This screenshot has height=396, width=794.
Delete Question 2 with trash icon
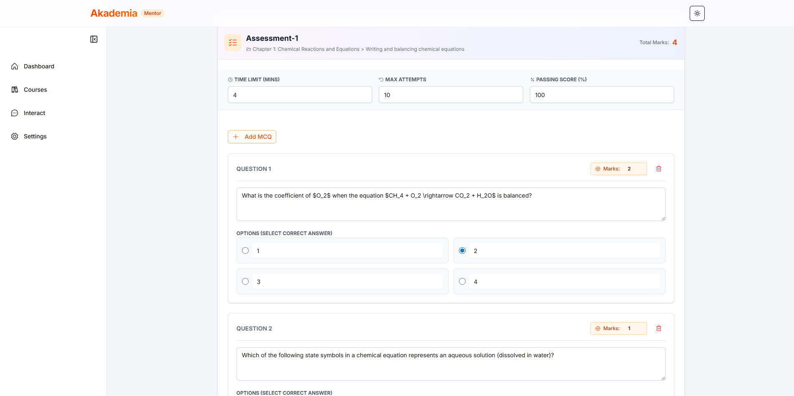(x=659, y=328)
